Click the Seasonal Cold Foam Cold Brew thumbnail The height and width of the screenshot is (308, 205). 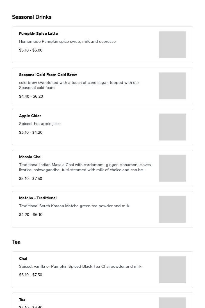tap(172, 86)
